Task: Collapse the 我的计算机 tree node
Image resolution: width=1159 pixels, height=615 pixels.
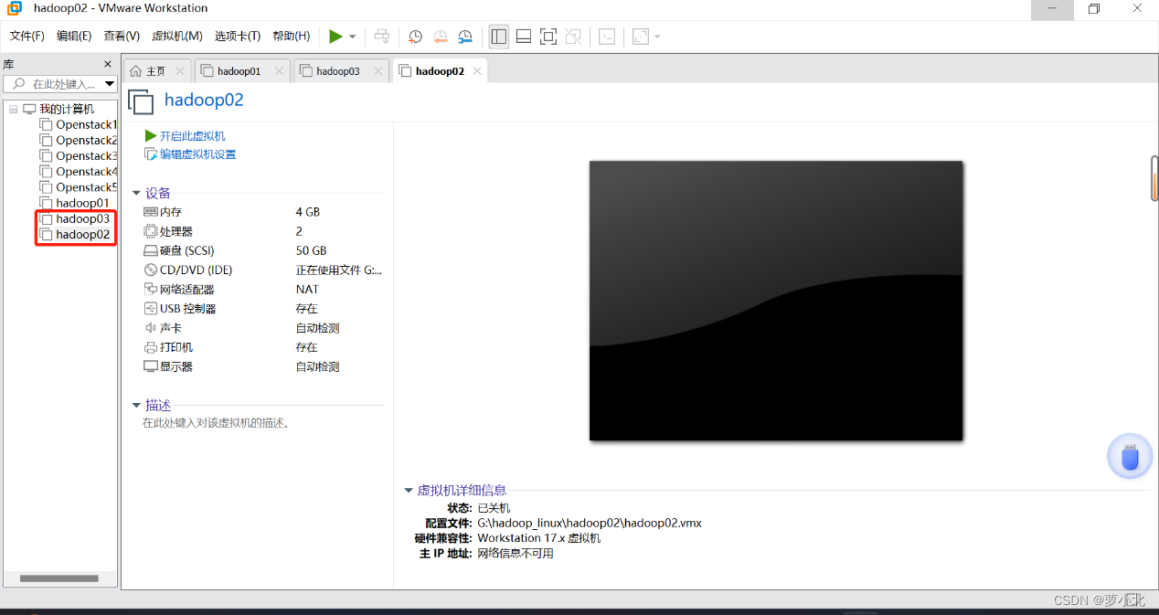Action: click(14, 109)
